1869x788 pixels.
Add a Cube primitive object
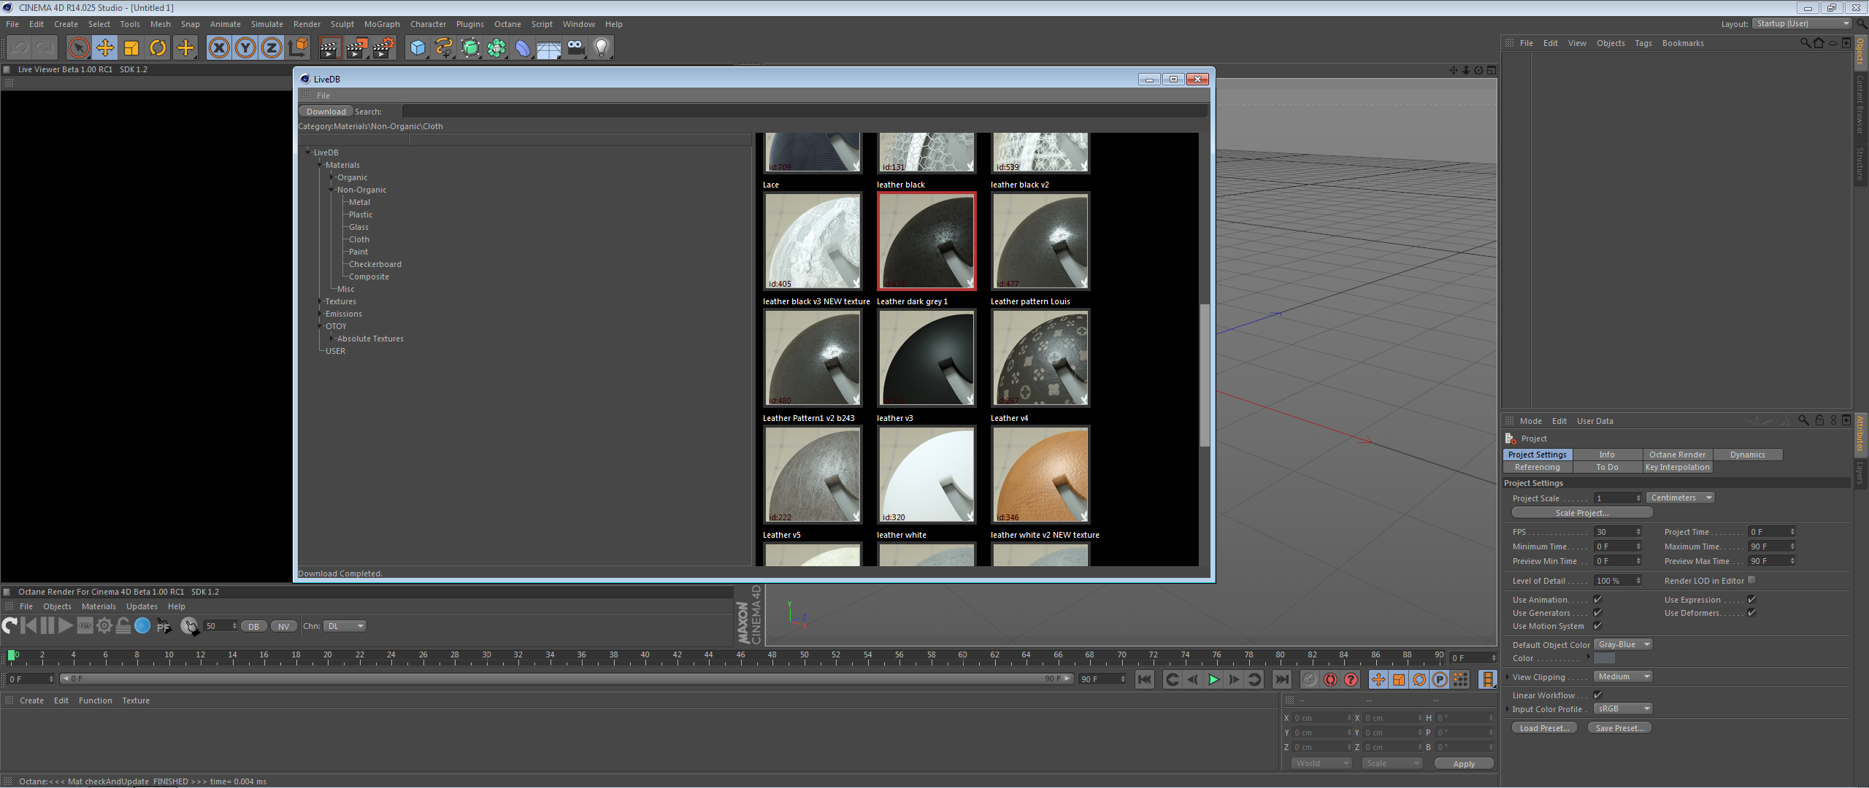418,48
